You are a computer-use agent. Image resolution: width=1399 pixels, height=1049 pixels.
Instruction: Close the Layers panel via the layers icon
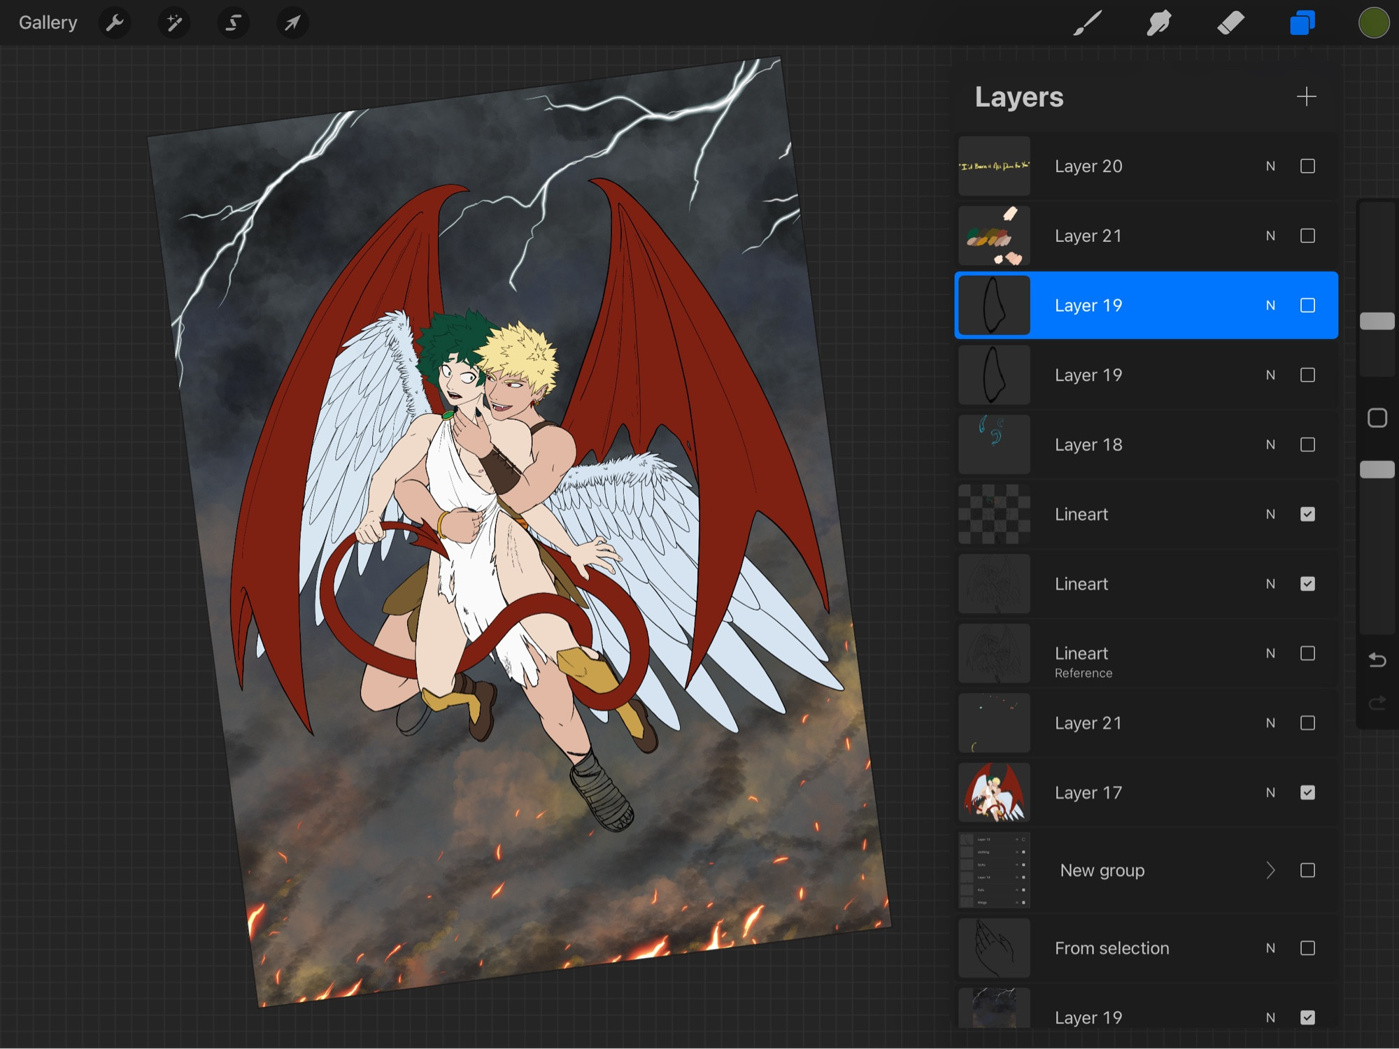[1302, 23]
